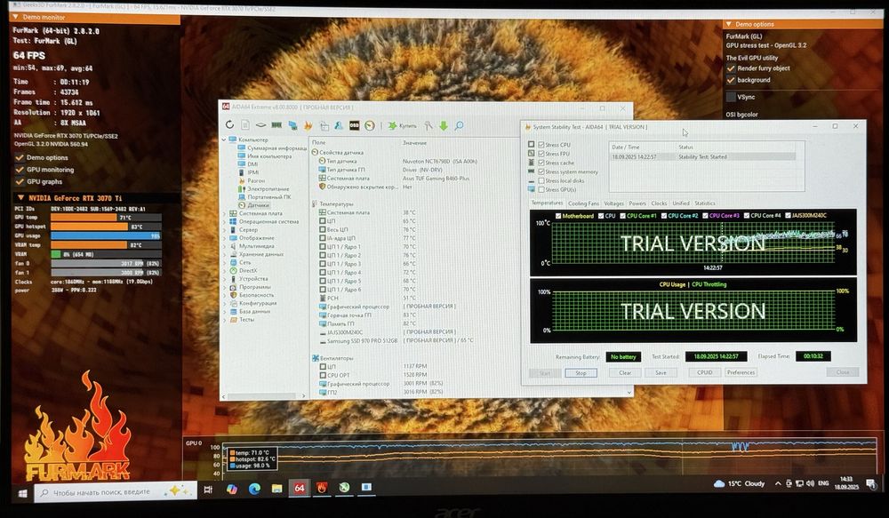Toggle Stress system memory checkbox
This screenshot has width=889, height=518.
coord(541,171)
